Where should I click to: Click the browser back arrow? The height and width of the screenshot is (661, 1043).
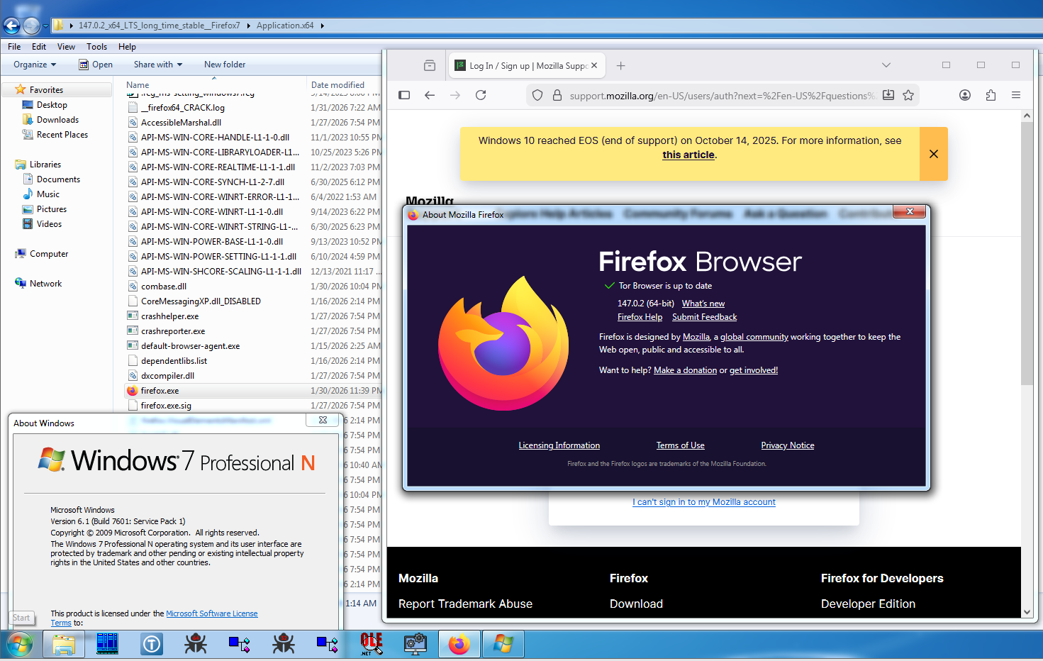pos(430,95)
